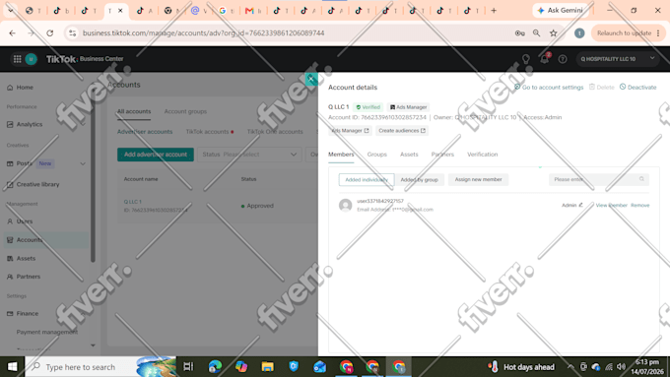Viewport: 670px width, 377px height.
Task: Open Creative library in the sidebar
Action: (37, 184)
